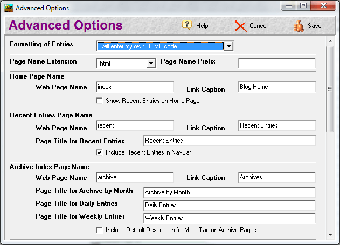Click the Page Name Prefix input field
This screenshot has height=245, width=340.
point(277,63)
